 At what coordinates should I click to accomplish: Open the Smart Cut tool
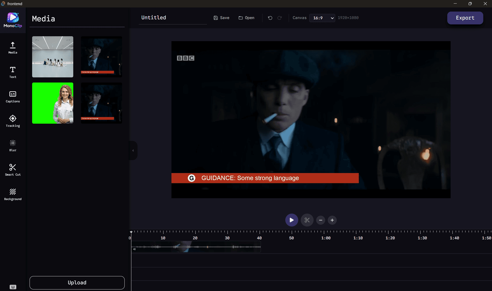click(13, 170)
